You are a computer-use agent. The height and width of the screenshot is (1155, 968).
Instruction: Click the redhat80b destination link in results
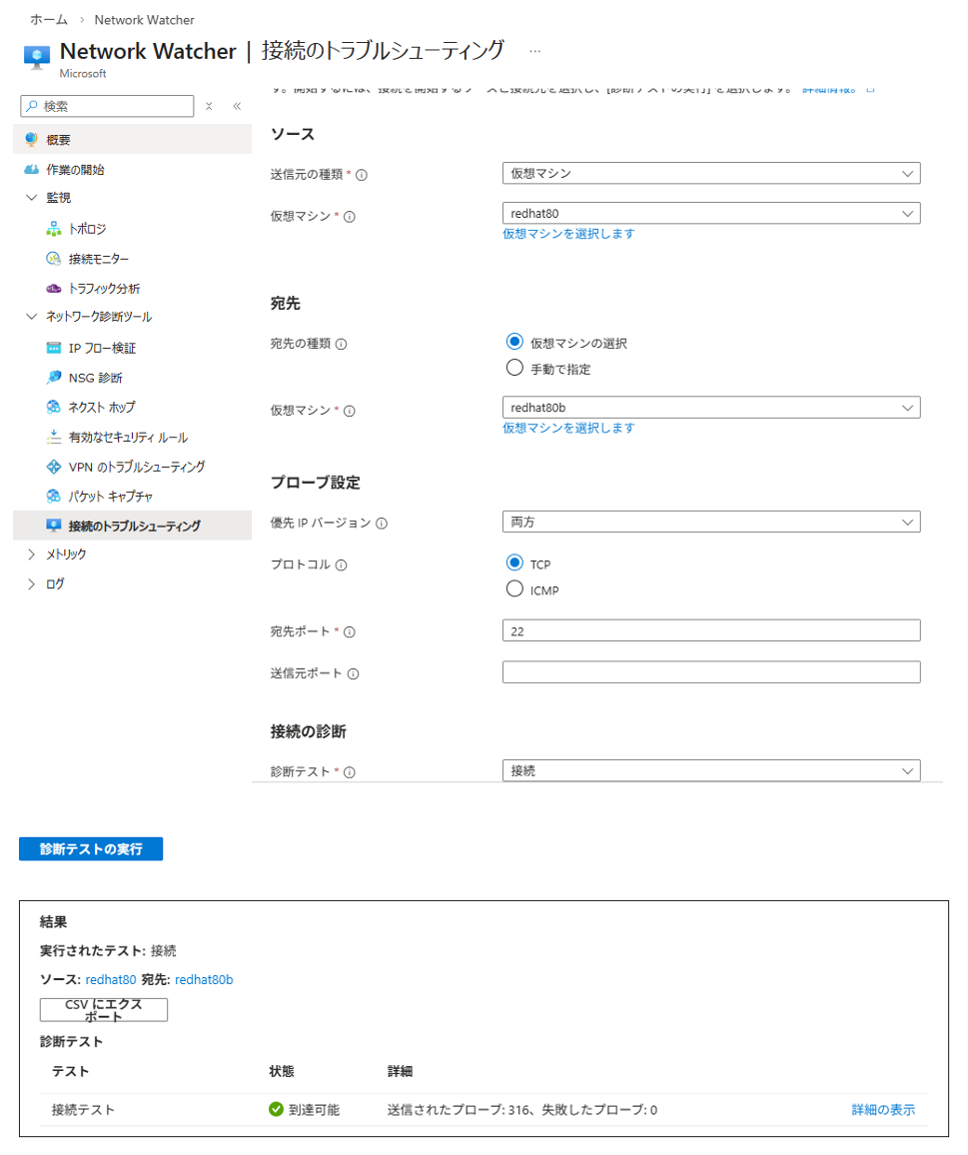pyautogui.click(x=204, y=980)
